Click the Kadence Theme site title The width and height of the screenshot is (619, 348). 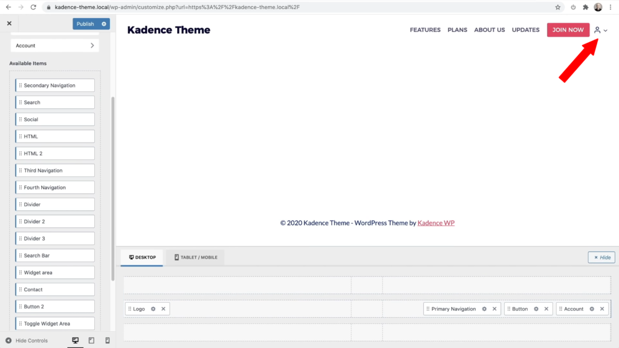[169, 30]
